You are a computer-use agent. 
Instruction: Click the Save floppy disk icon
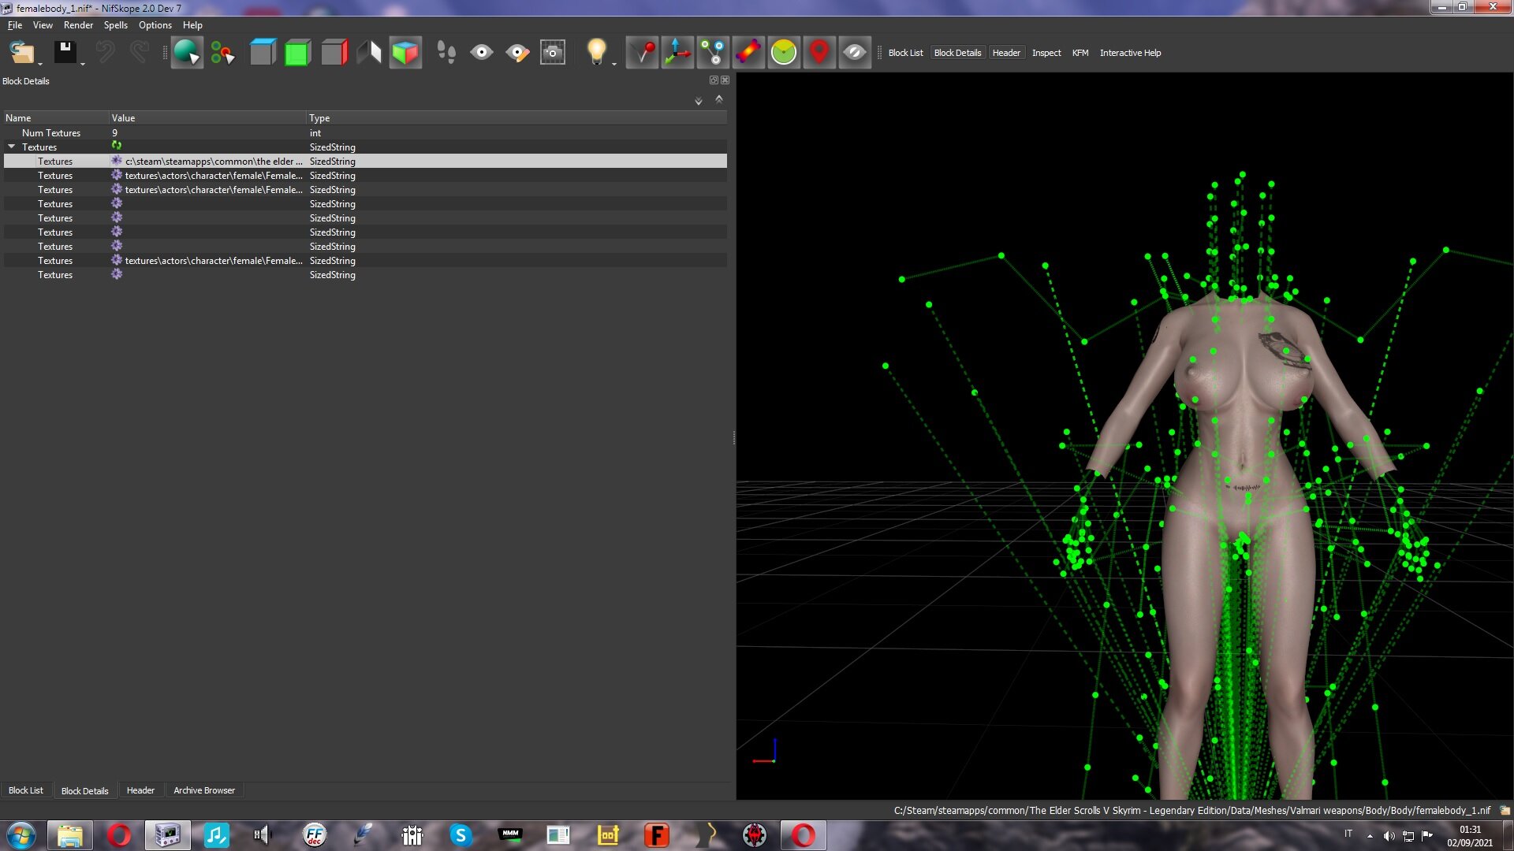65,53
